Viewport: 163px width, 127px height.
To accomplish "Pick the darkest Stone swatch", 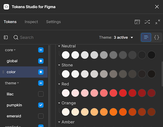I will point(151,74).
